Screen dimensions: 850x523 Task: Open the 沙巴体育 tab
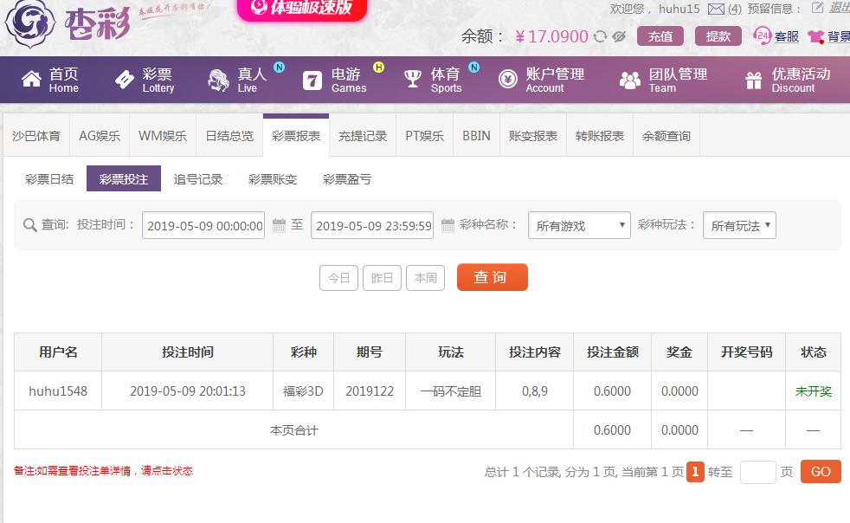click(x=36, y=136)
